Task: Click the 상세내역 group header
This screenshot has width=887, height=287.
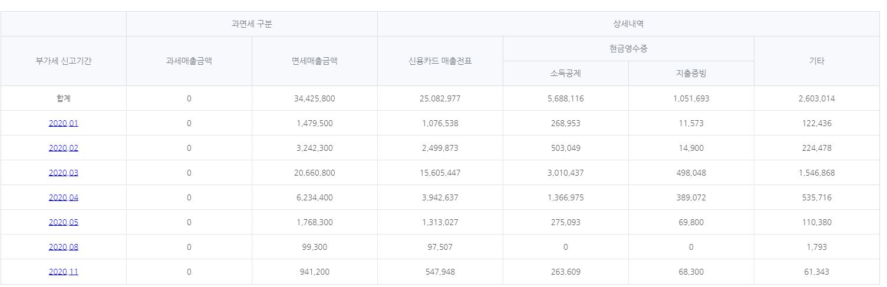Action: click(628, 24)
